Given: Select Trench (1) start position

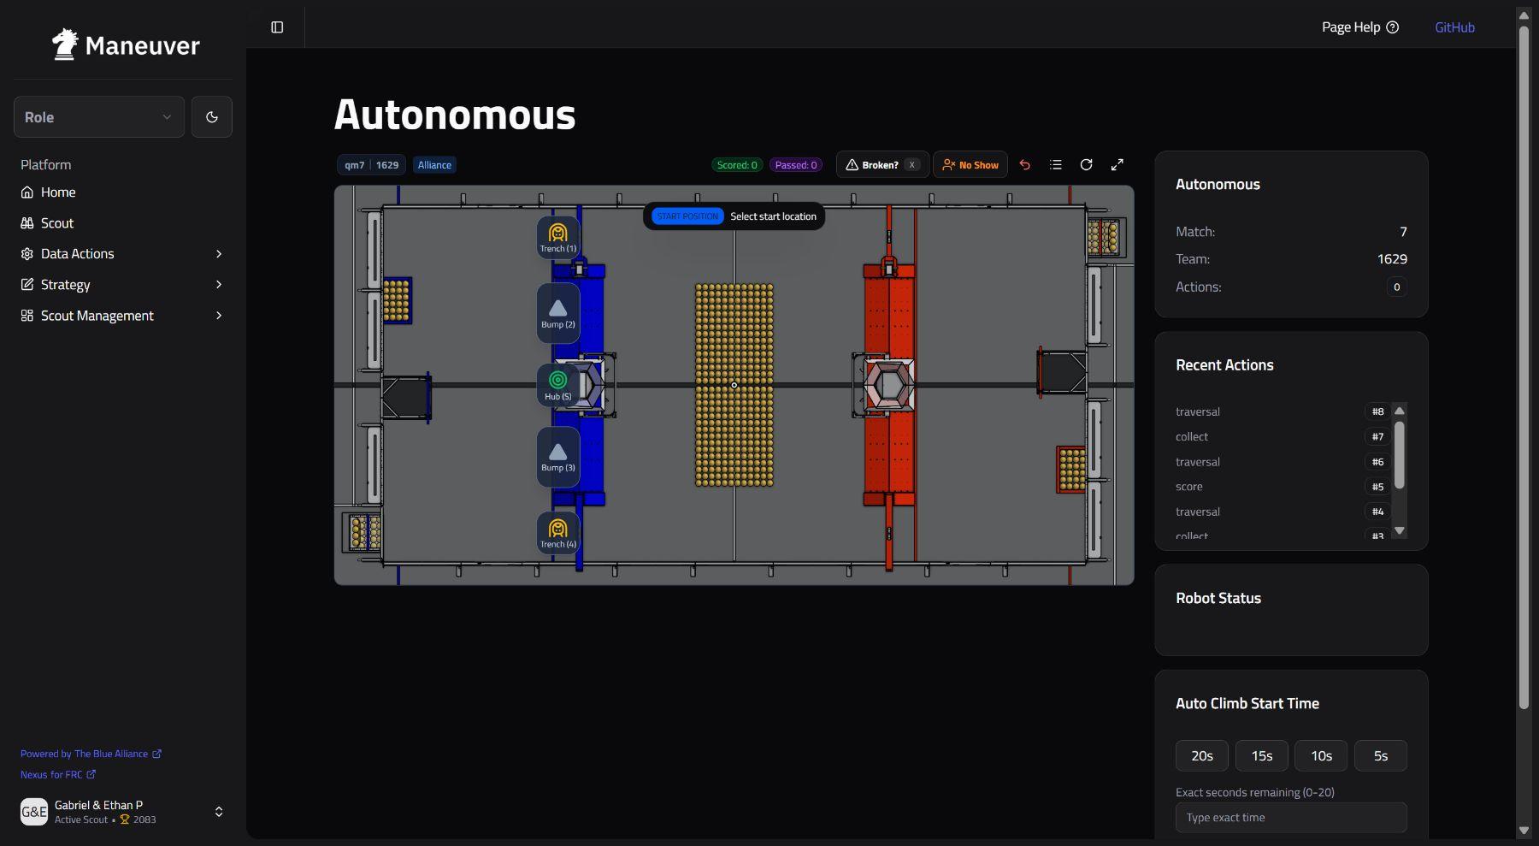Looking at the screenshot, I should [x=558, y=237].
